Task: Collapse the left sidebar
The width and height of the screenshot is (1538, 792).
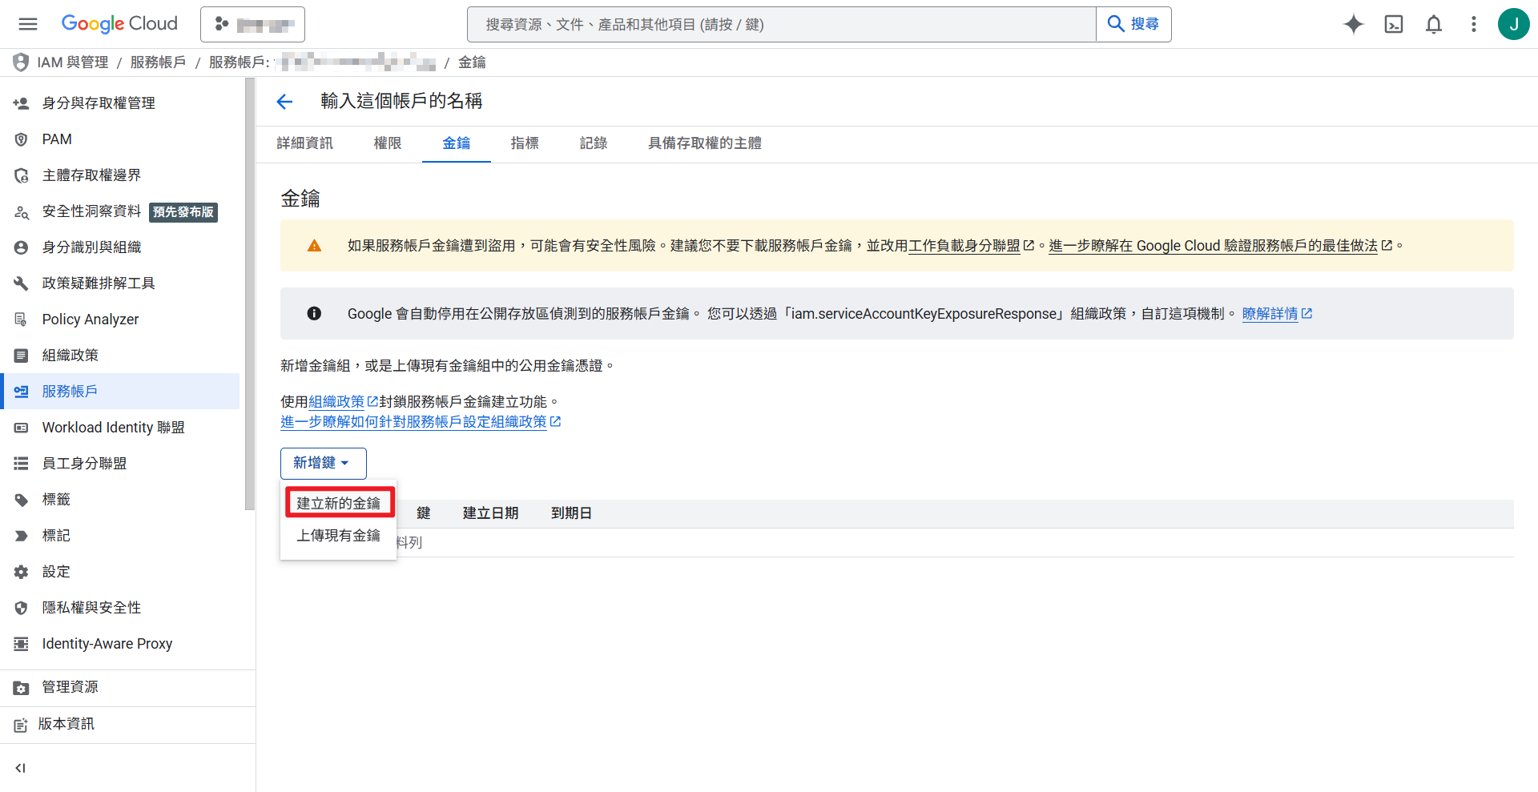Action: point(20,767)
